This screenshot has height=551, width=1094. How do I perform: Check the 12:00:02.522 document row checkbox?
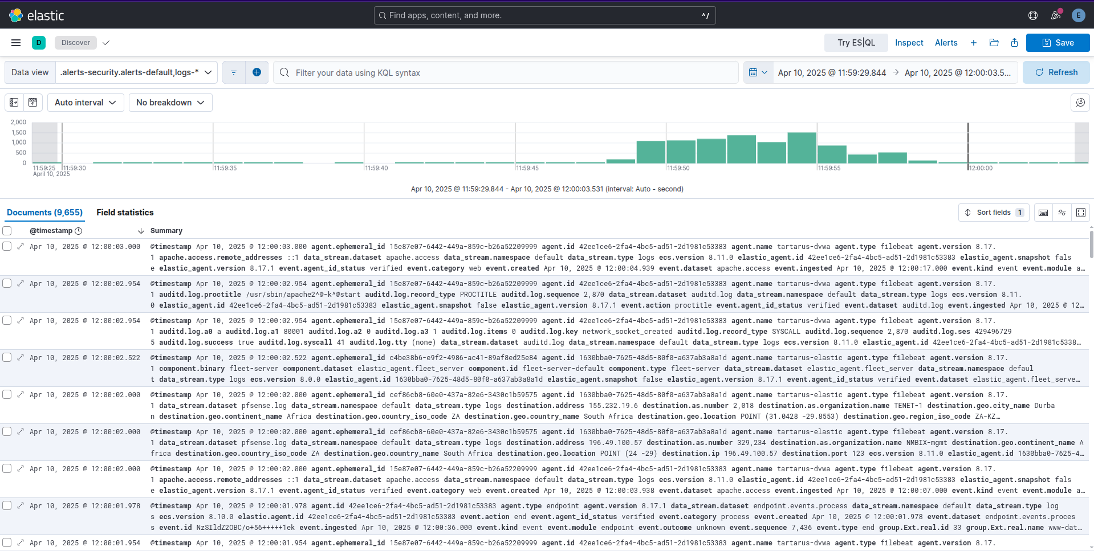7,358
